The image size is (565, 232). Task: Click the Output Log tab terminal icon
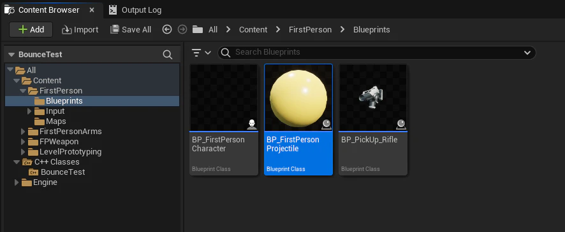tap(113, 10)
